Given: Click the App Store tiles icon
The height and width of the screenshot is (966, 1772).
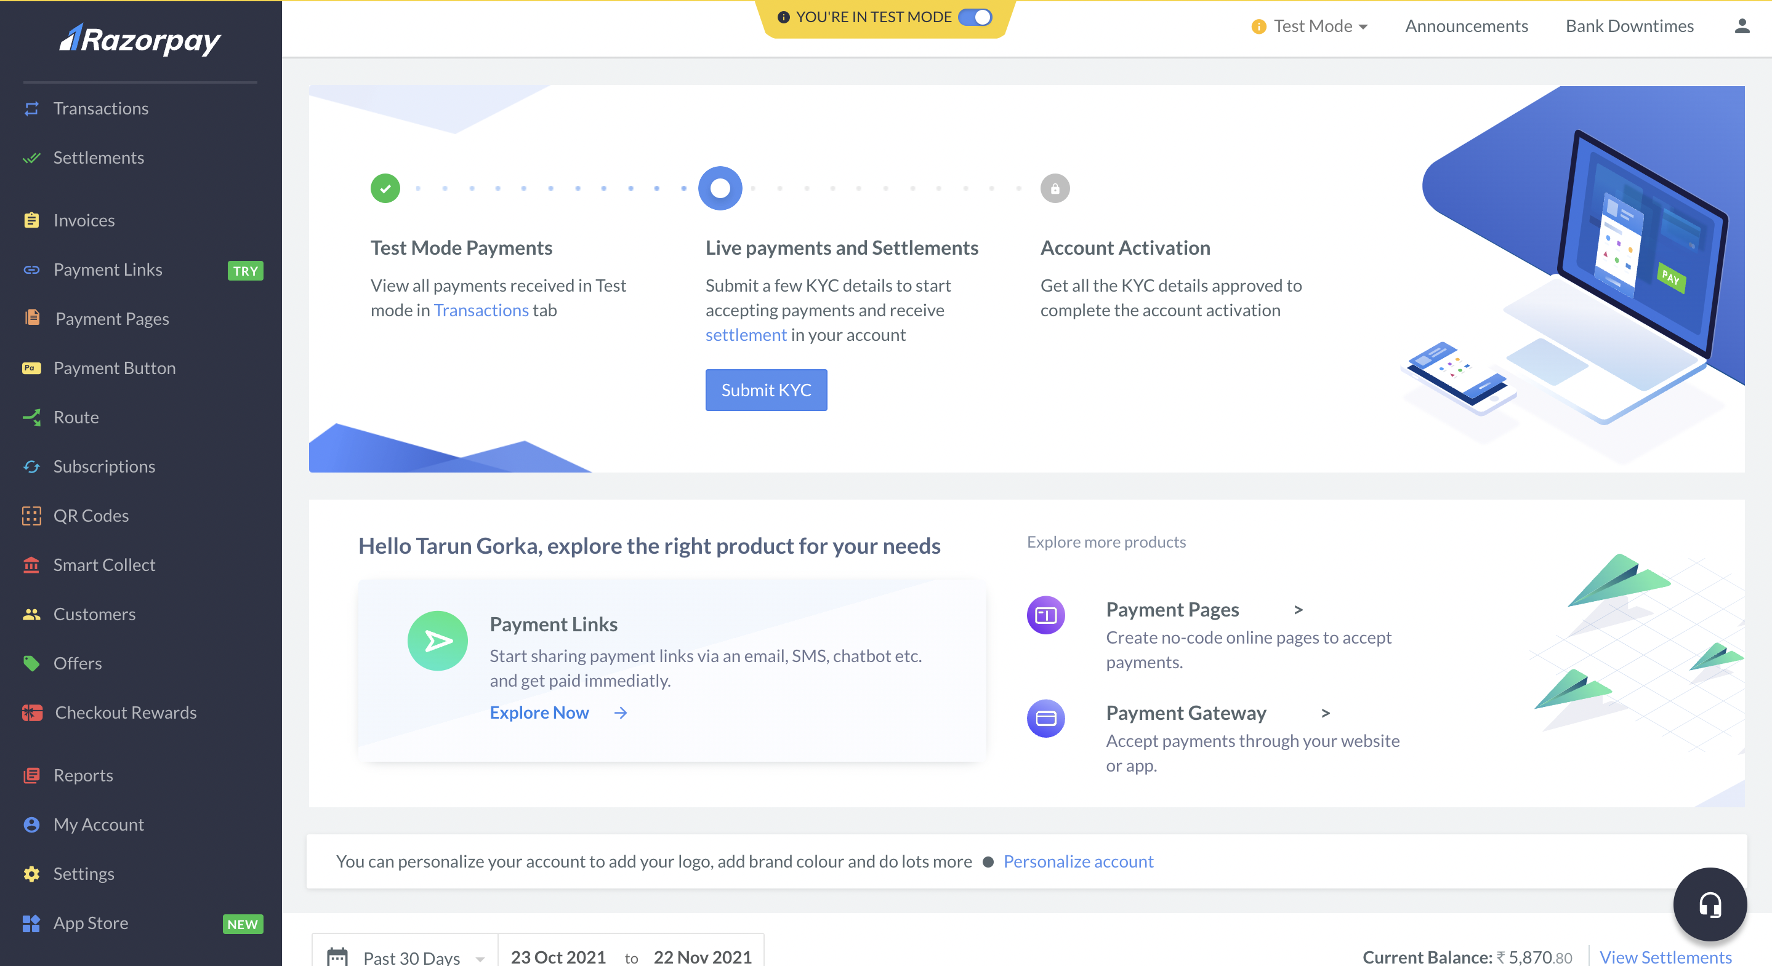Looking at the screenshot, I should (x=31, y=923).
